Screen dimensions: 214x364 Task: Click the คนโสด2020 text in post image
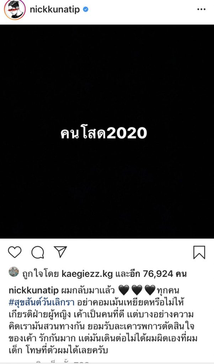click(104, 133)
